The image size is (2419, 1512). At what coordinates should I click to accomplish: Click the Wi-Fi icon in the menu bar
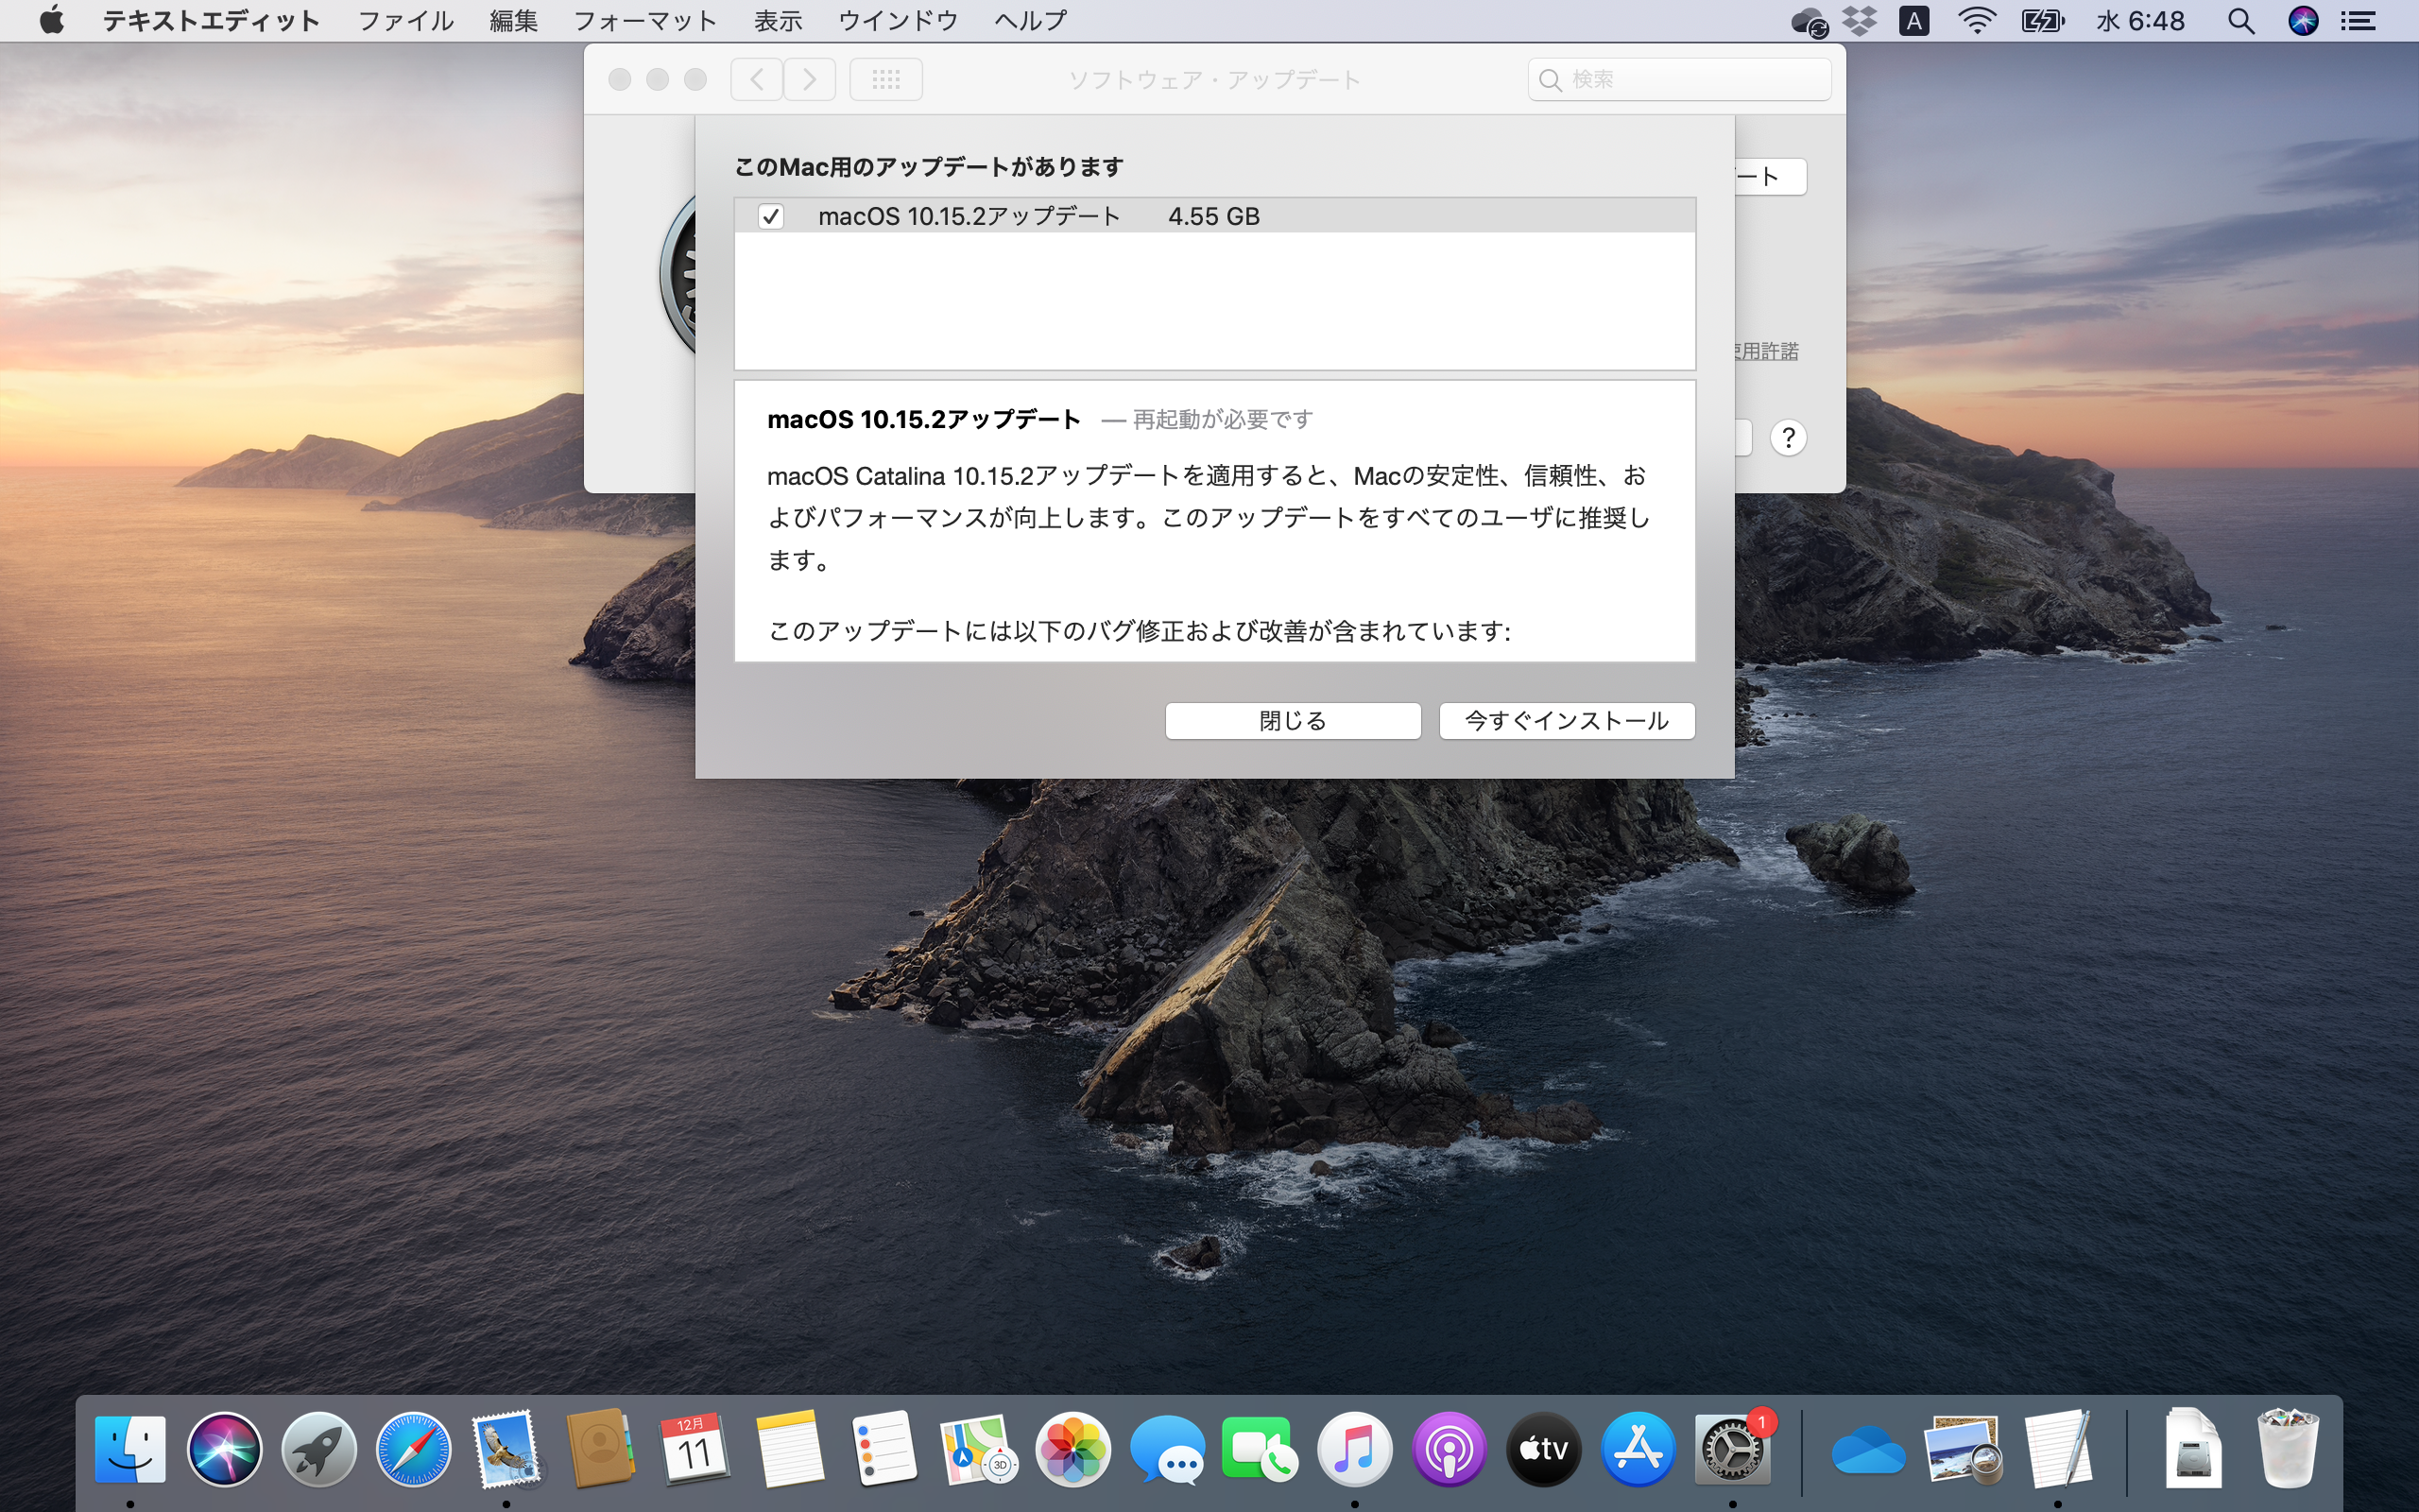(1977, 20)
